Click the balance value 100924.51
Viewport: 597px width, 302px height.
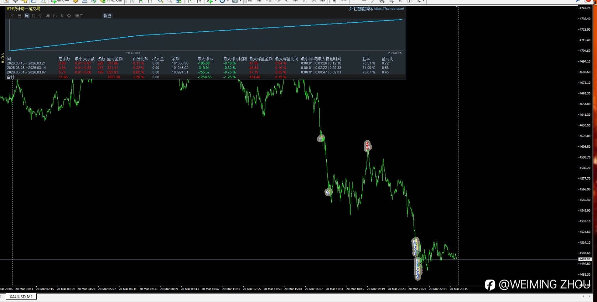(x=180, y=72)
